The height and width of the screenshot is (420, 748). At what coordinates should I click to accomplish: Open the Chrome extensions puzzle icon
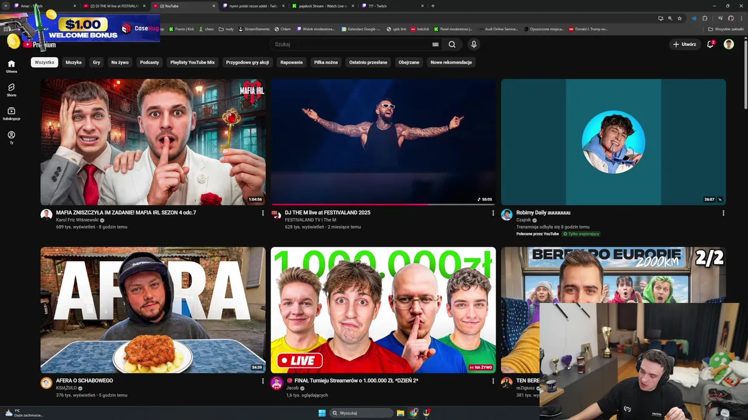[x=705, y=18]
